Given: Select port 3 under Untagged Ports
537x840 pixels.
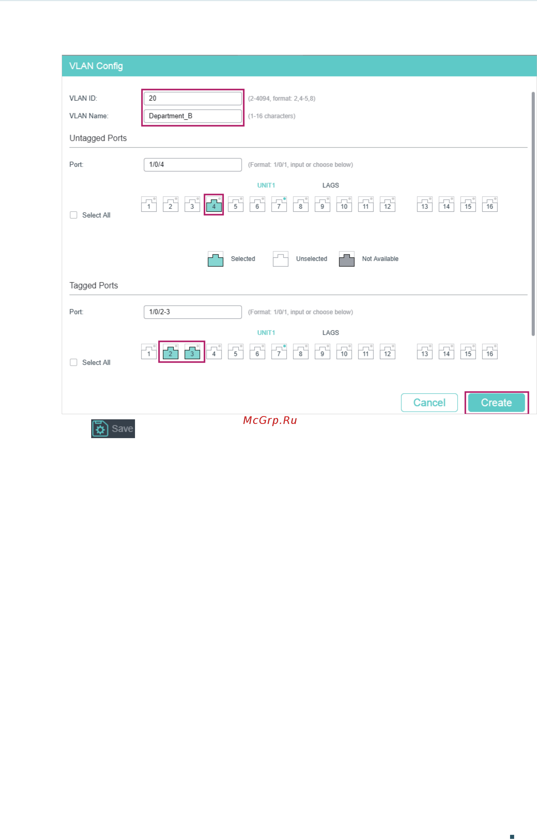Looking at the screenshot, I should [x=192, y=204].
